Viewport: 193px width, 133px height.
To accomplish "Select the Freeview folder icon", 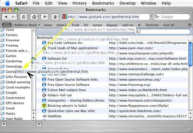I will click(2, 40).
